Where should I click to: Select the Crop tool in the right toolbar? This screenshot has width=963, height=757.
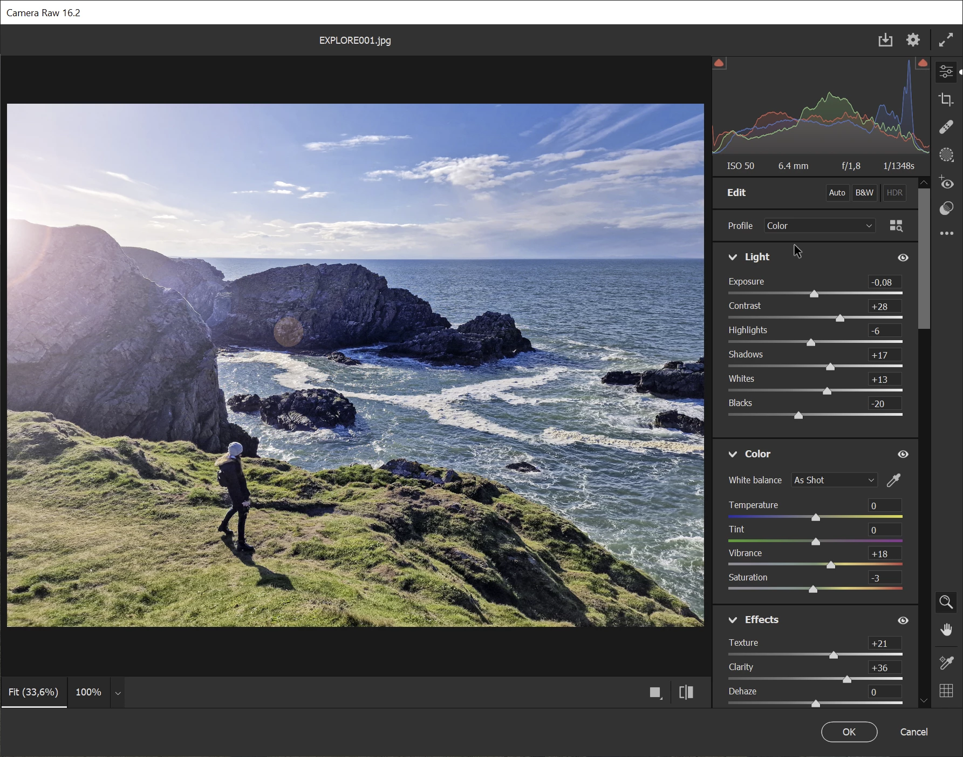946,100
